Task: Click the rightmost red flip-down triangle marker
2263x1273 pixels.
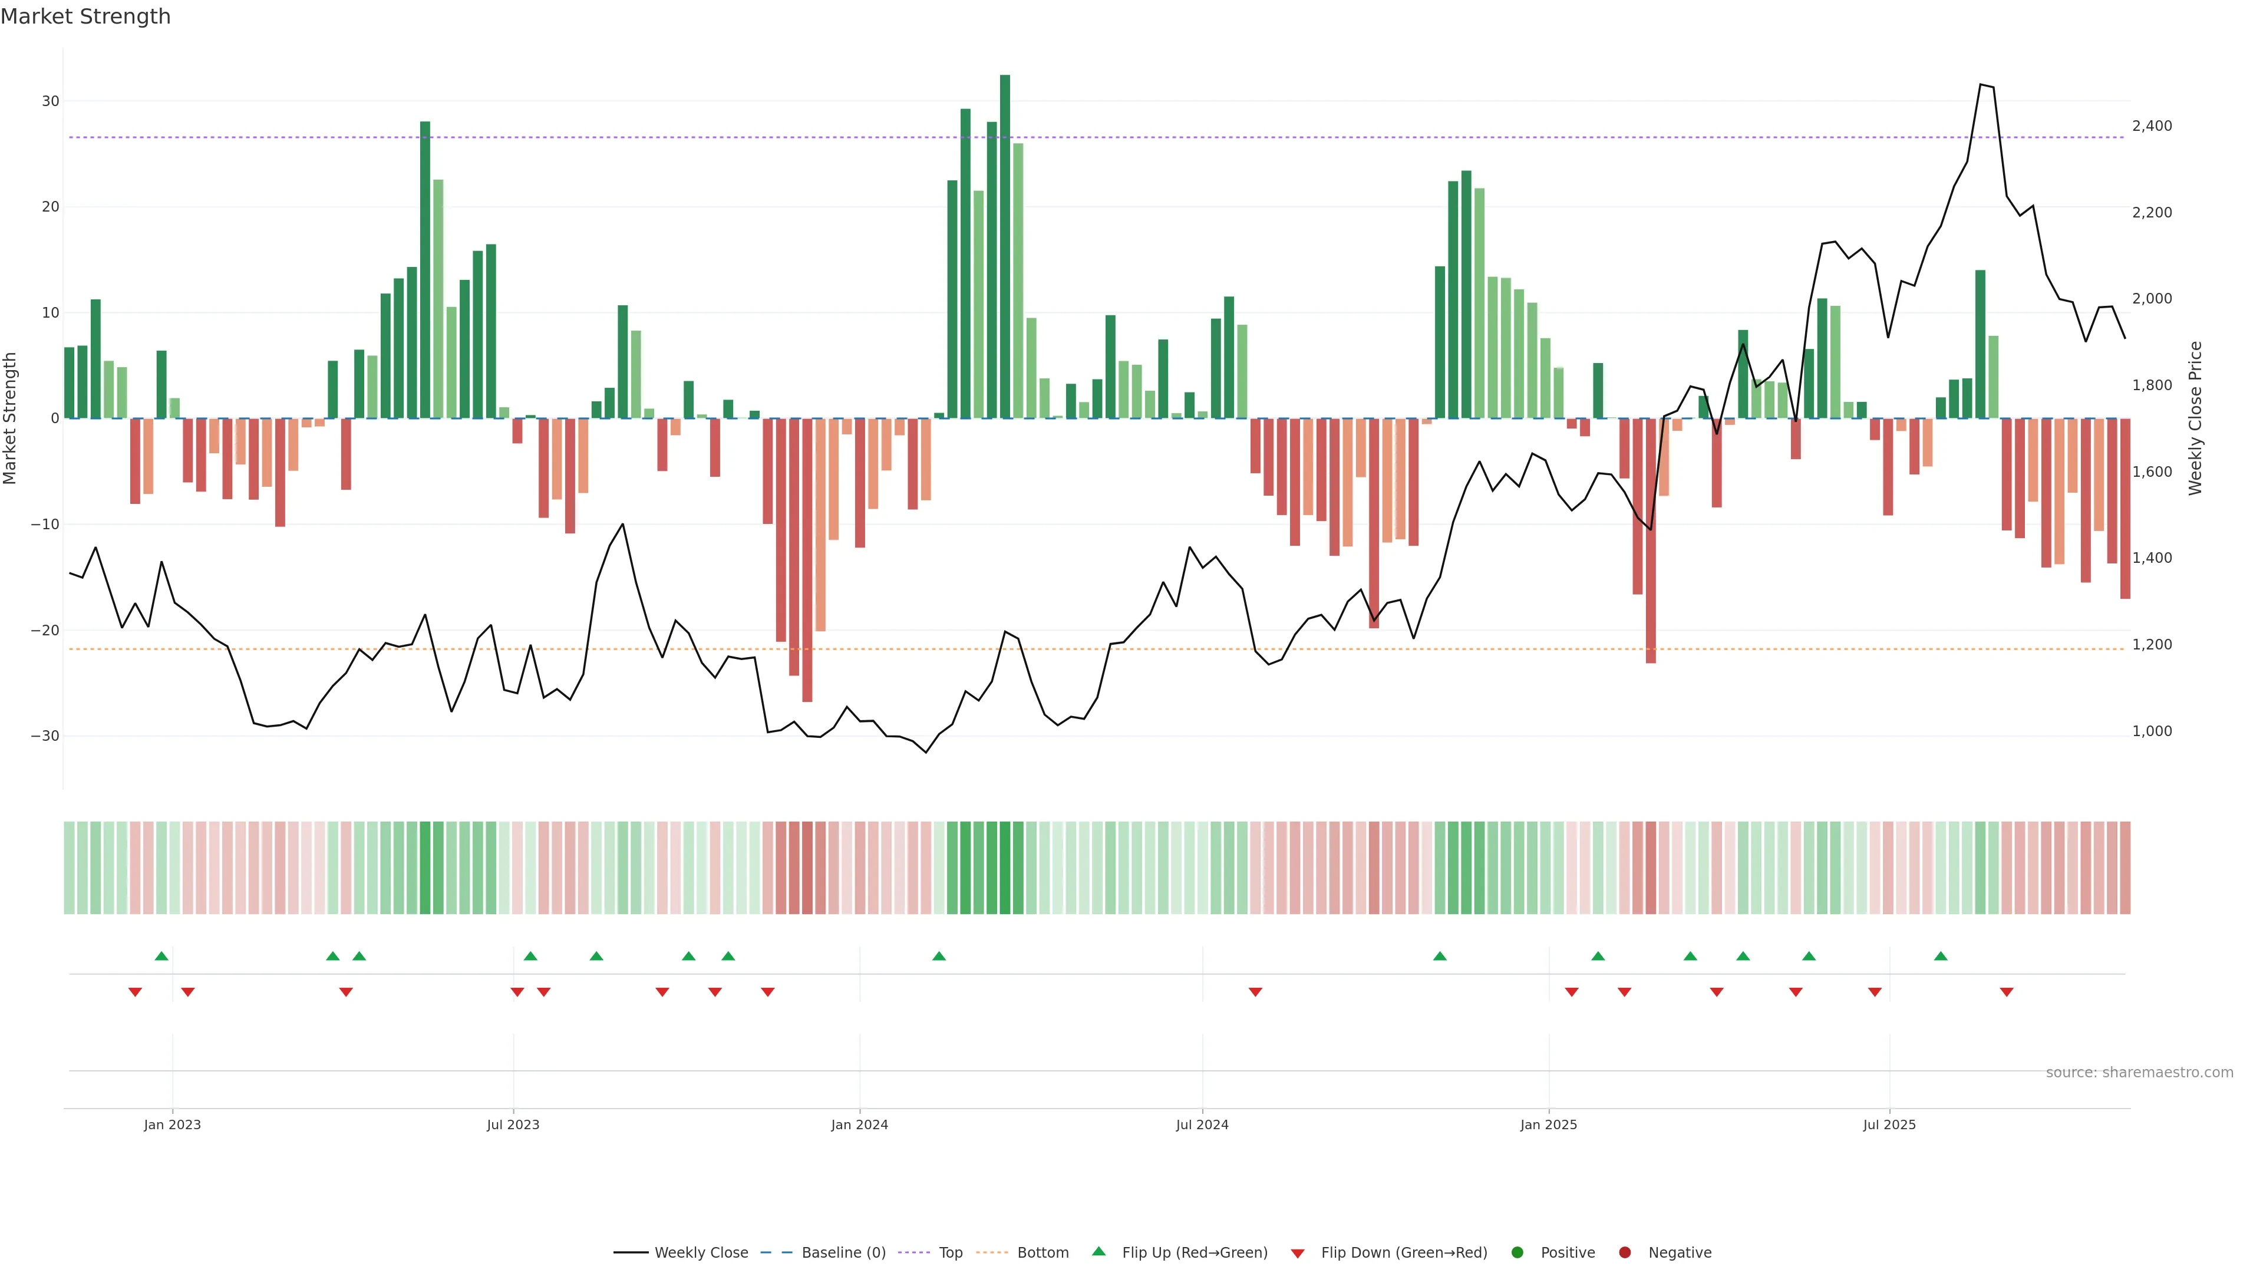Action: click(2007, 992)
